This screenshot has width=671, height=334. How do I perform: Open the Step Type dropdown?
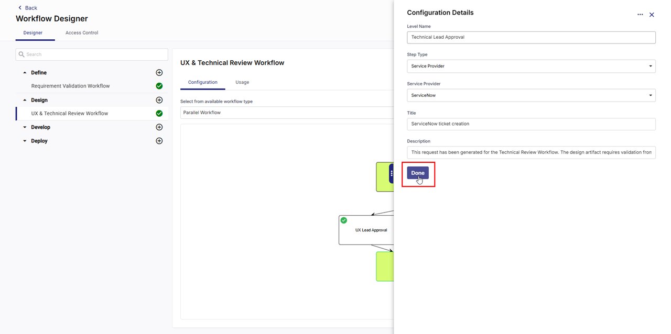click(531, 66)
